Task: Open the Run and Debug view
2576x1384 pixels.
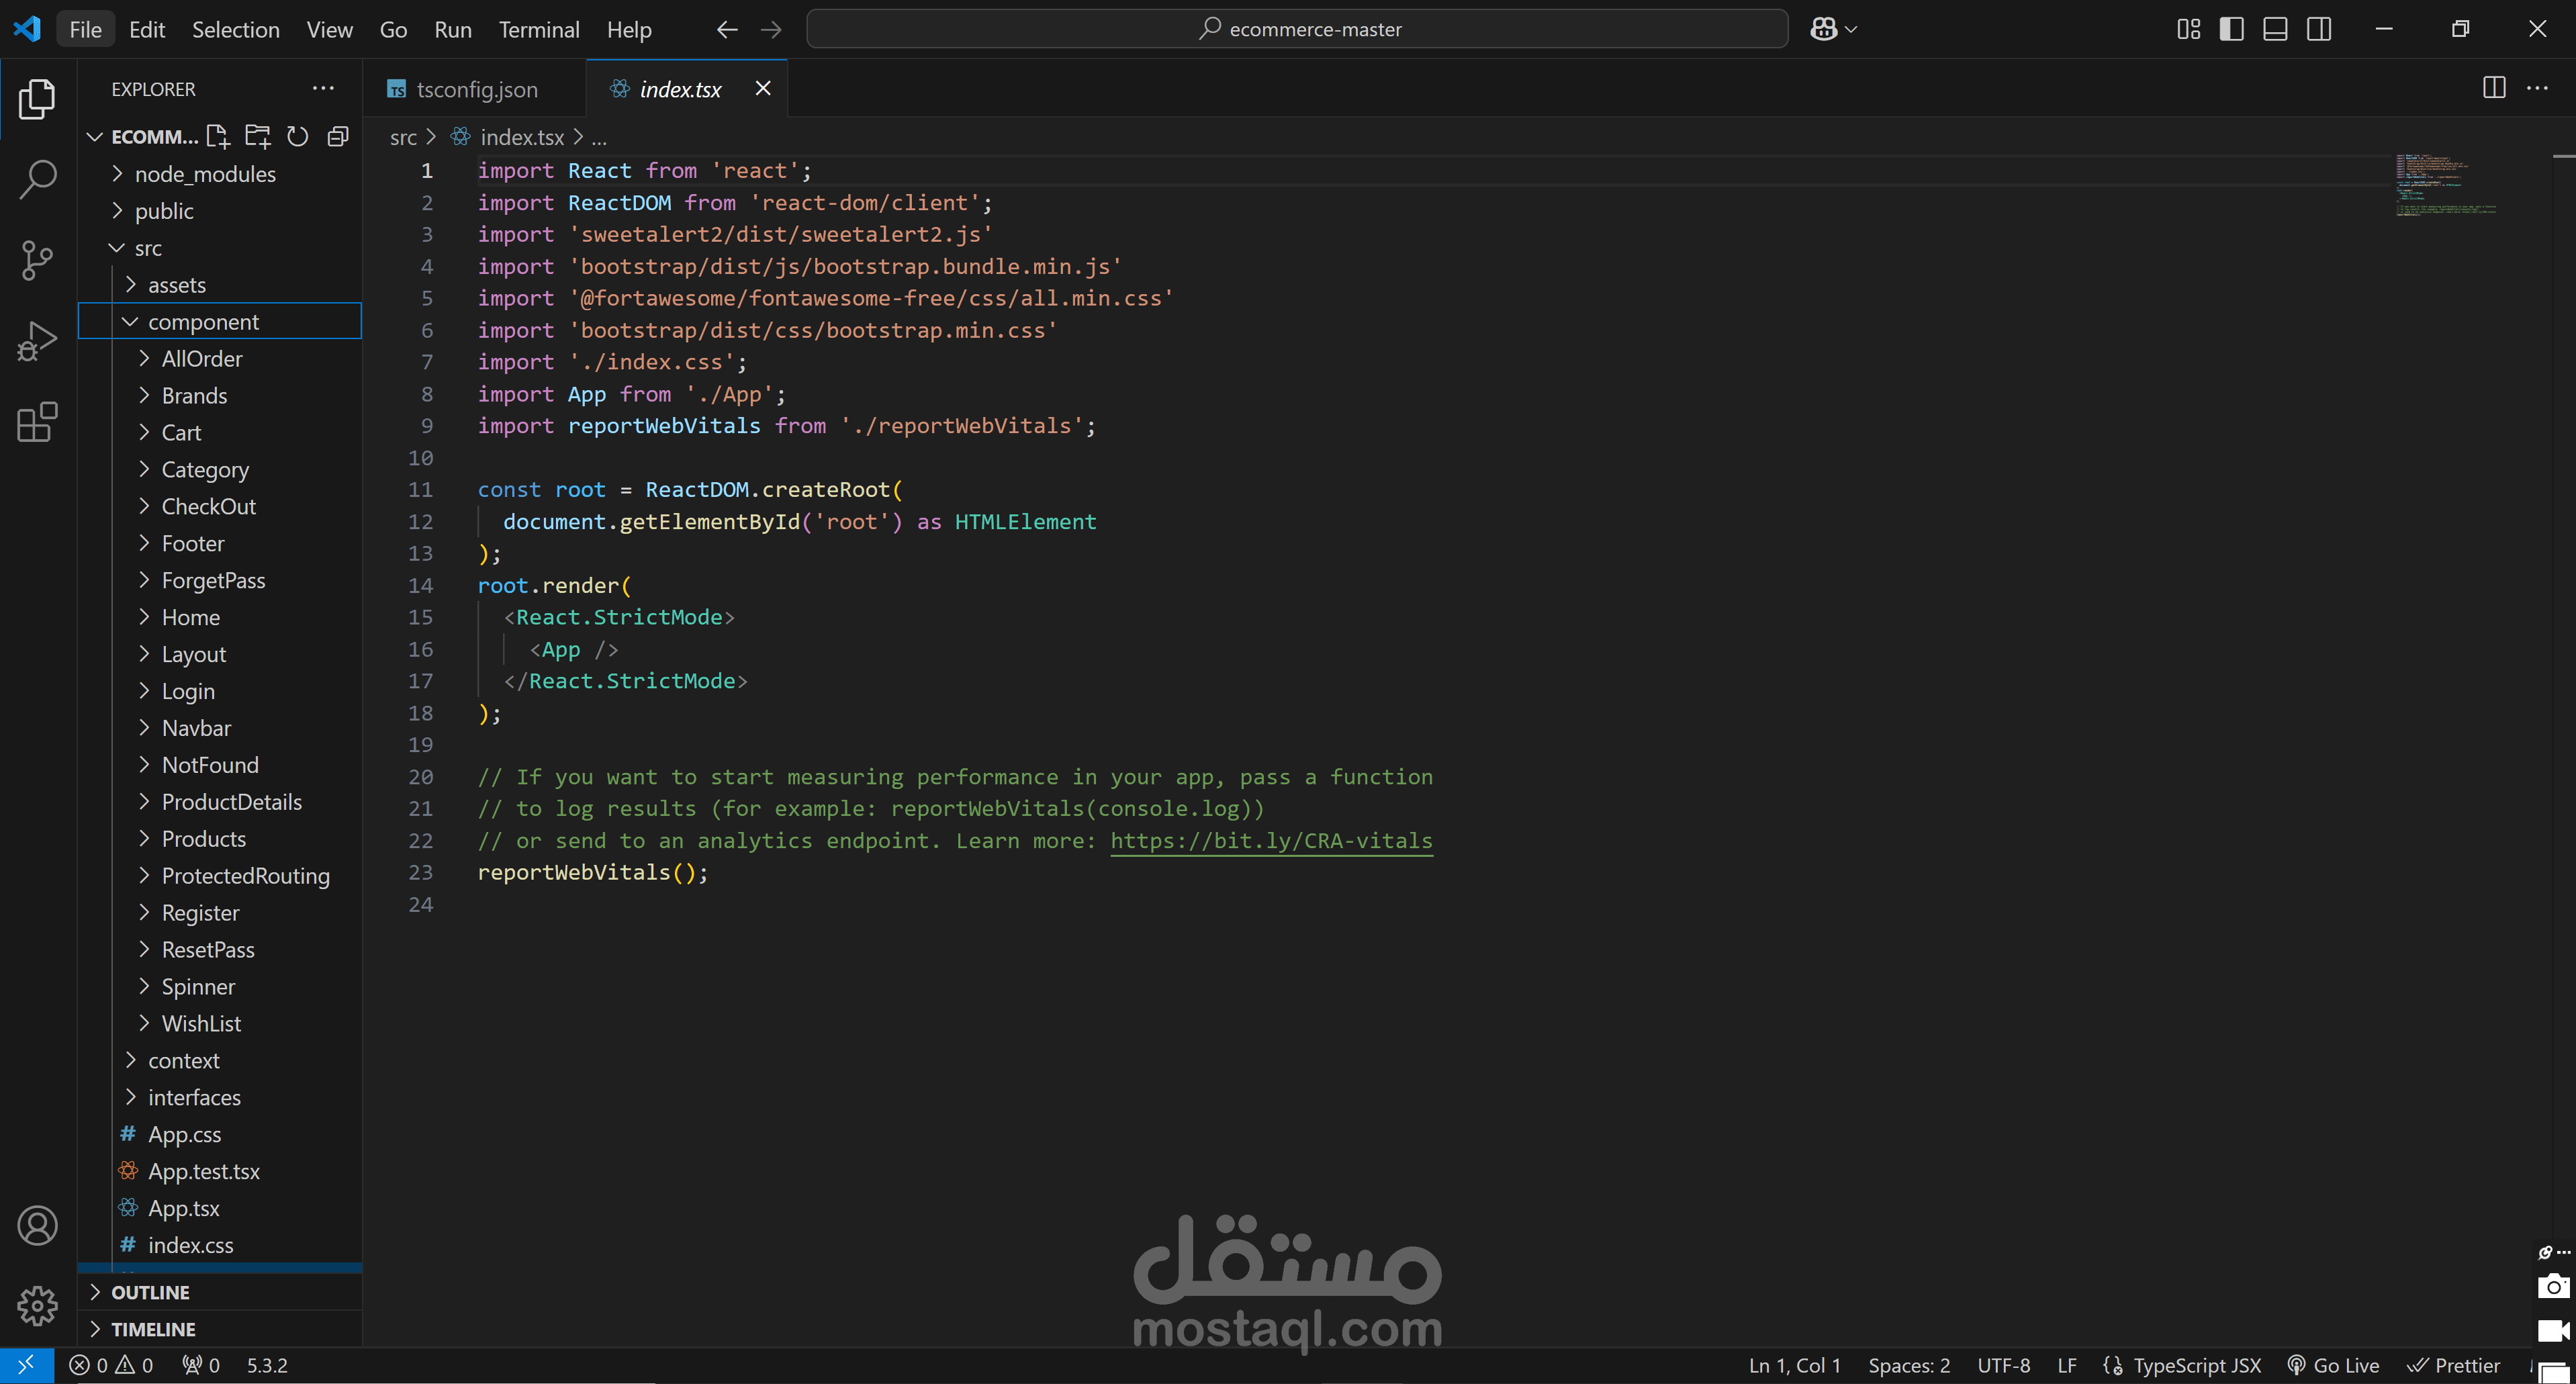Action: click(37, 341)
